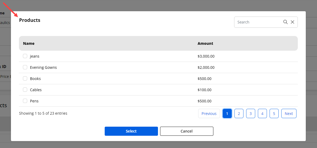Viewport: 317px width, 148px height.
Task: Switch to page 4
Action: [262, 114]
